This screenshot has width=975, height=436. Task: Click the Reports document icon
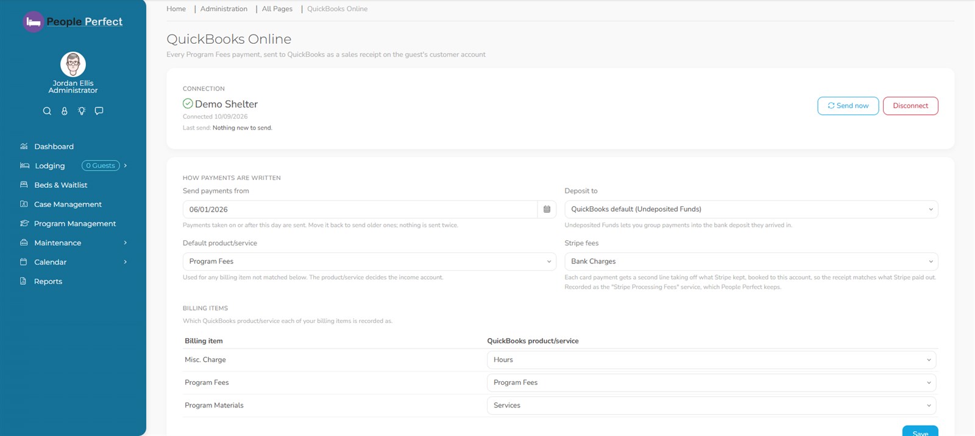point(23,281)
